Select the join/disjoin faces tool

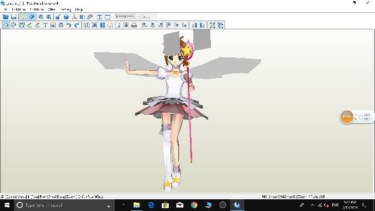point(22,25)
